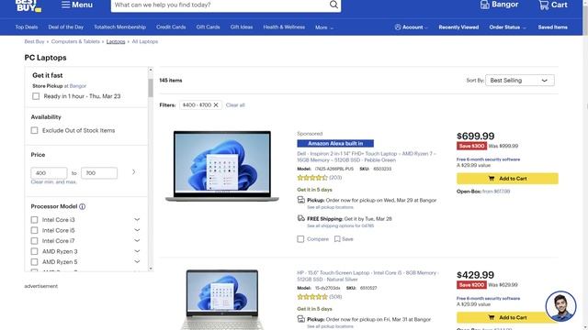Check Ready in 1 hour pickup
The height and width of the screenshot is (330, 588).
[x=36, y=96]
